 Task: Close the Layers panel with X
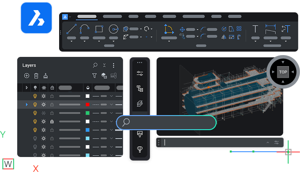104,65
